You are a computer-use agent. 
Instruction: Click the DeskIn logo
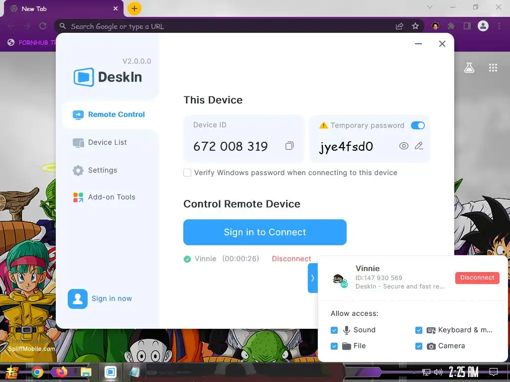(108, 77)
